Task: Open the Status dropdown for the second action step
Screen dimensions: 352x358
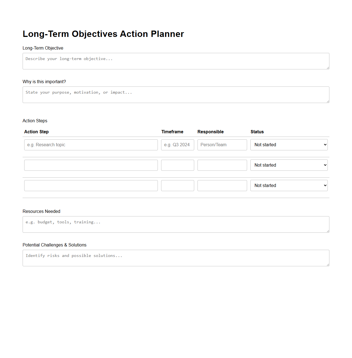Action: coord(289,165)
